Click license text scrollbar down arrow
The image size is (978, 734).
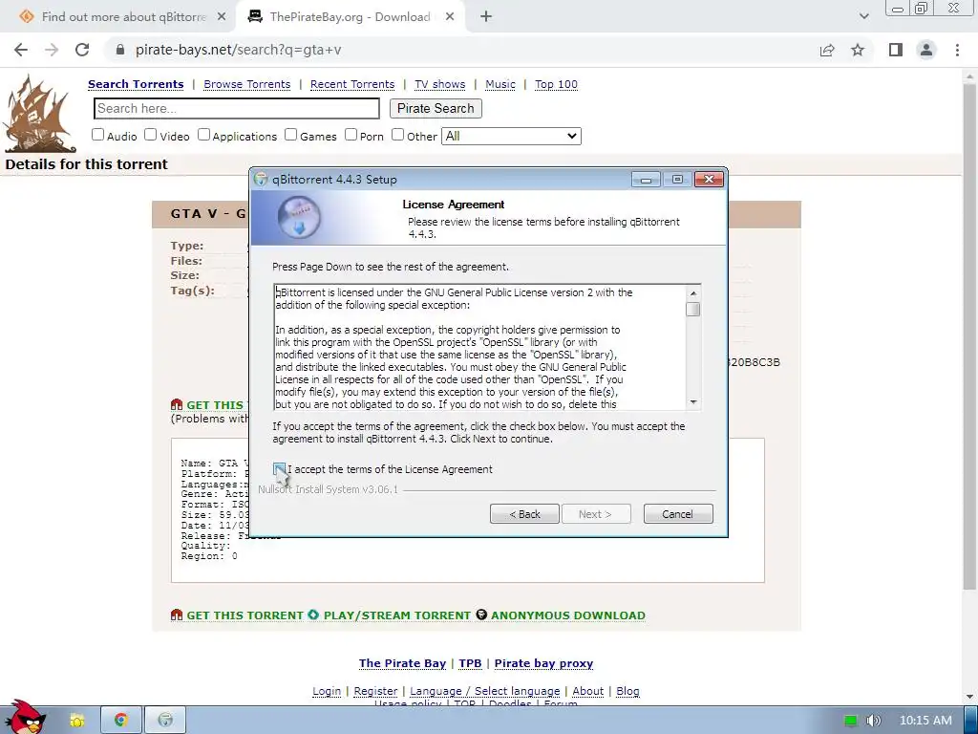(x=693, y=402)
